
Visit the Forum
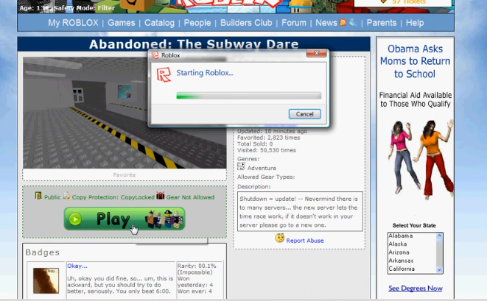tap(294, 23)
